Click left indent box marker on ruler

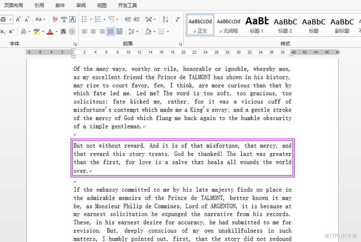[x=73, y=57]
